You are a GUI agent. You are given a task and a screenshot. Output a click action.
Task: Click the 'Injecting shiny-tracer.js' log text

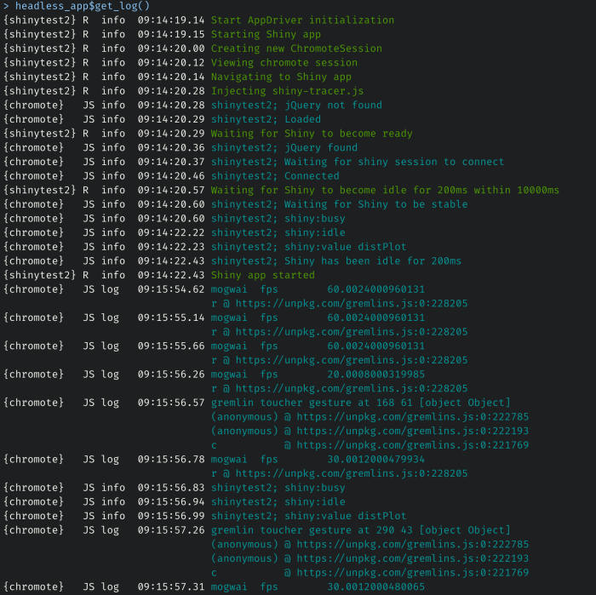coord(287,91)
